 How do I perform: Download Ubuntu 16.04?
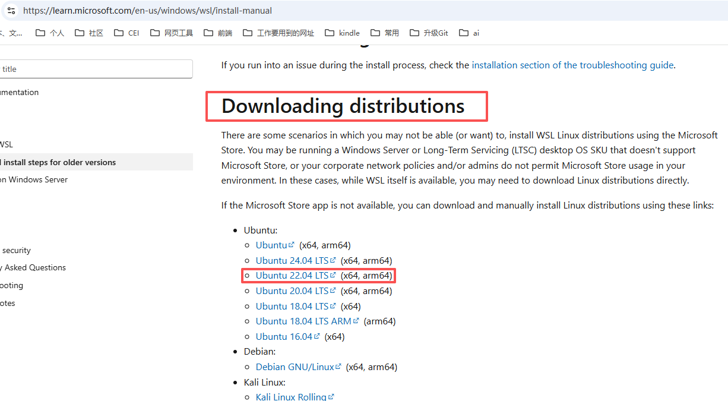288,337
